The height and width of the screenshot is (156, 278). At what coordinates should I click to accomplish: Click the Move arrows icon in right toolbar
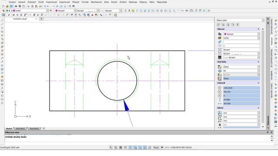[276, 114]
